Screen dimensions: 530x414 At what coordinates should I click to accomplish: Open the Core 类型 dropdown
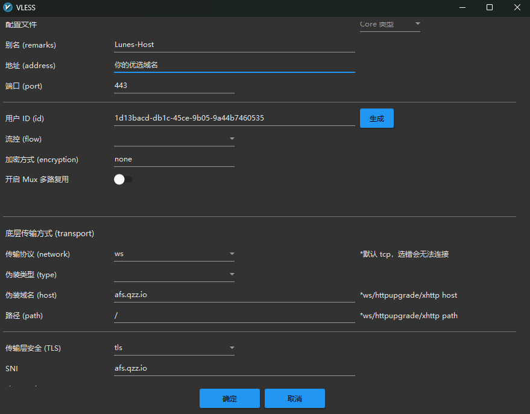(x=390, y=25)
